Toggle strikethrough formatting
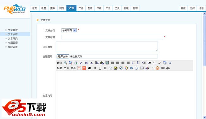The width and height of the screenshot is (206, 119). pyautogui.click(x=105, y=68)
